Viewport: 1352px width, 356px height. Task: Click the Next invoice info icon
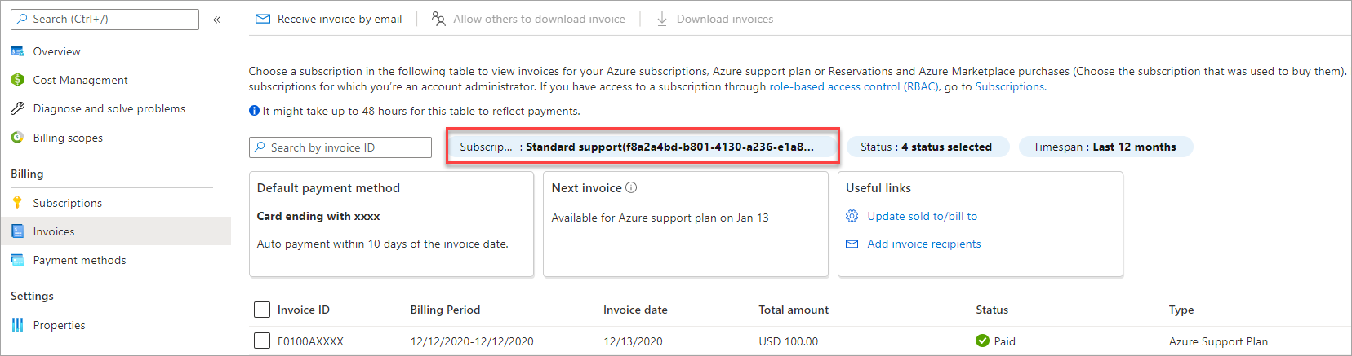(x=631, y=187)
